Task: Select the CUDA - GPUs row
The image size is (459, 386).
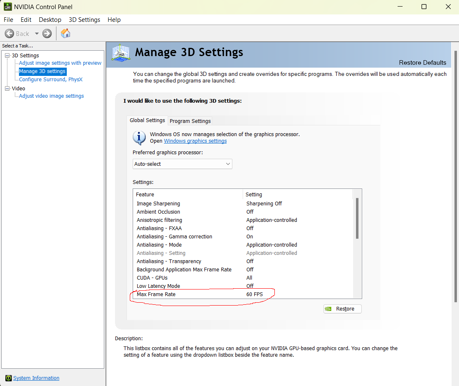Action: tap(243, 278)
